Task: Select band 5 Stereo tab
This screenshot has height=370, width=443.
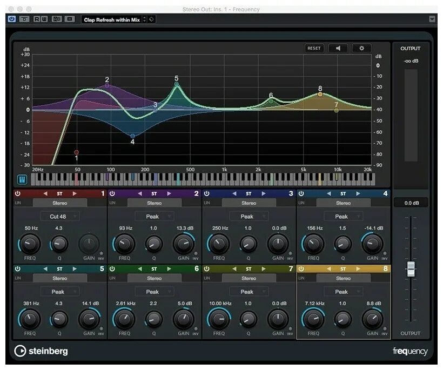Action: (x=60, y=278)
